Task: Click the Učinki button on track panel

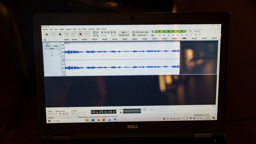Action: coord(52,49)
